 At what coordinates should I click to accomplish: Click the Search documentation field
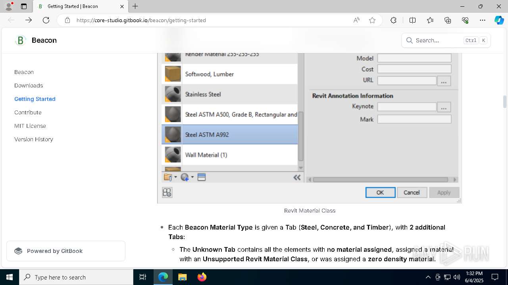pyautogui.click(x=446, y=40)
